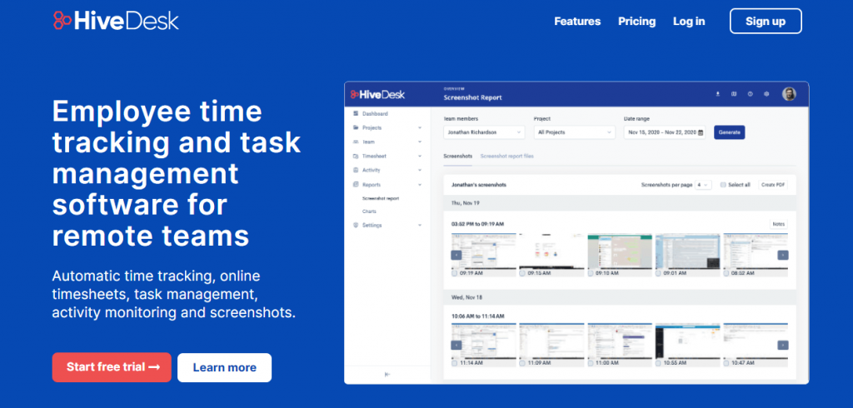Check the 09:15 AM screenshot checkbox
The width and height of the screenshot is (853, 408).
(x=522, y=273)
